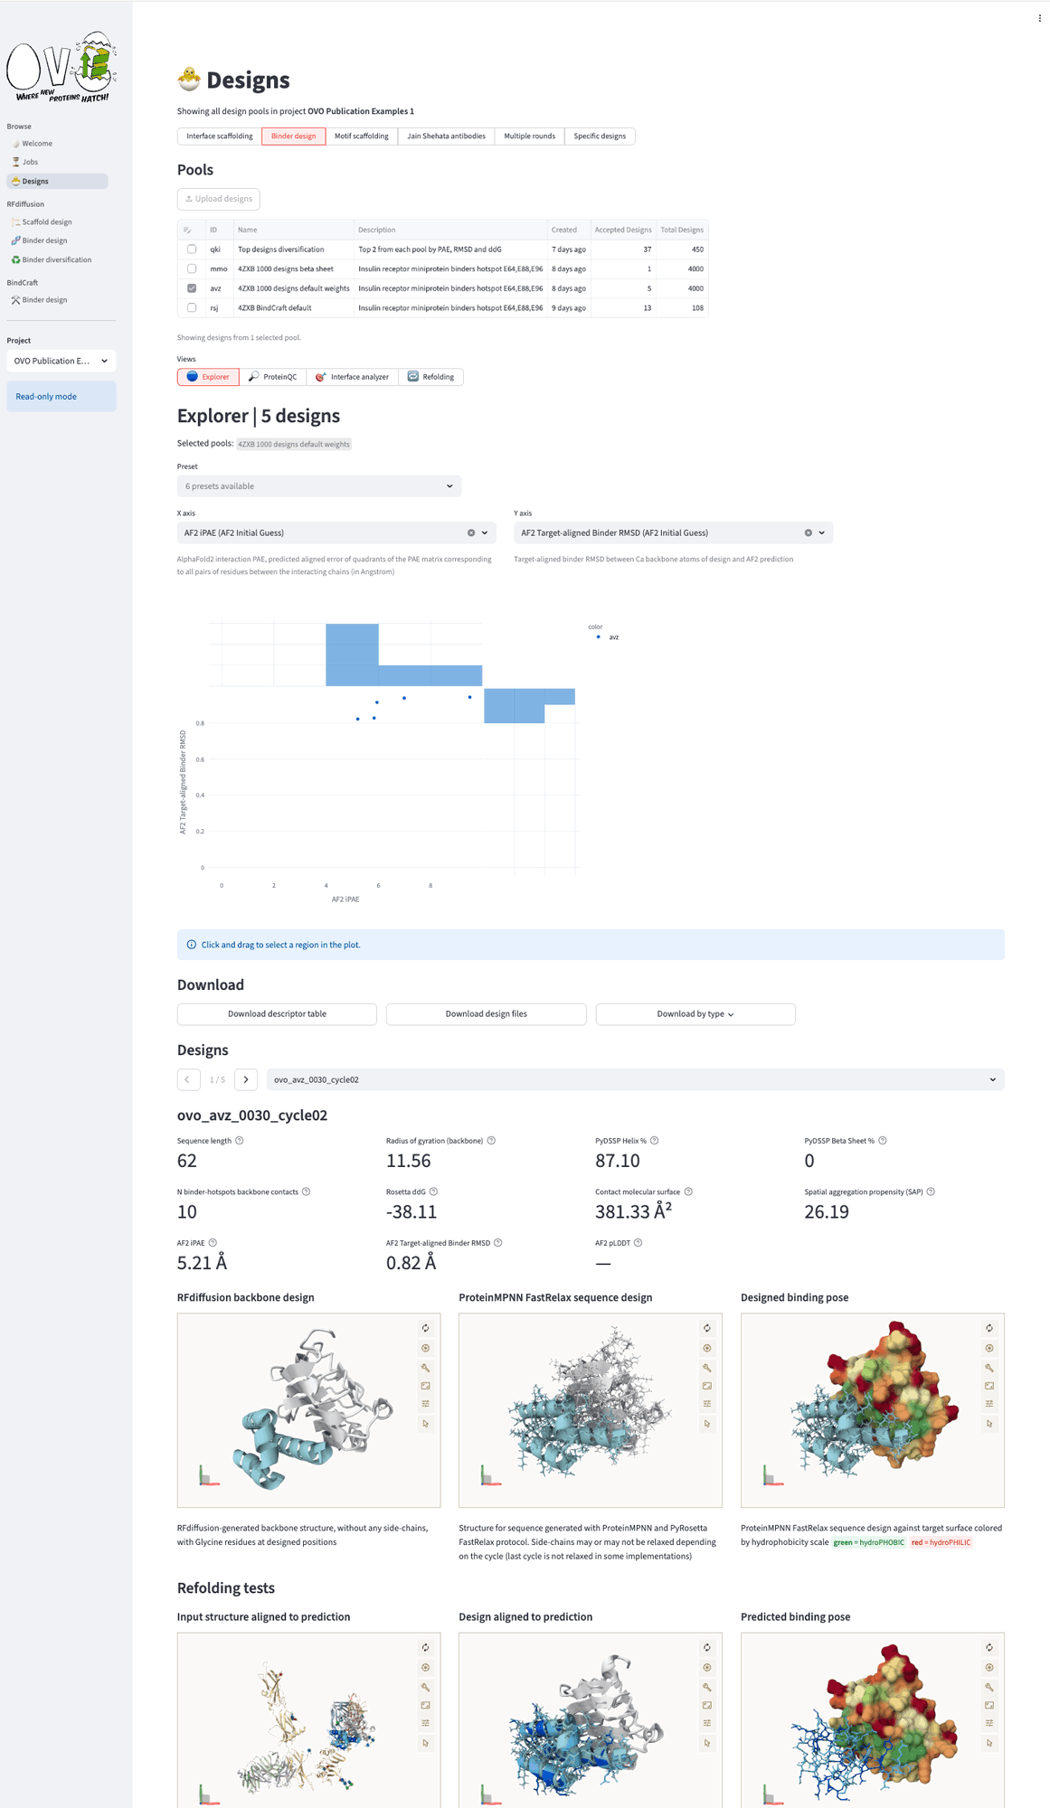
Task: Select the rsj BindCraft default pool checkbox
Action: pyautogui.click(x=192, y=308)
